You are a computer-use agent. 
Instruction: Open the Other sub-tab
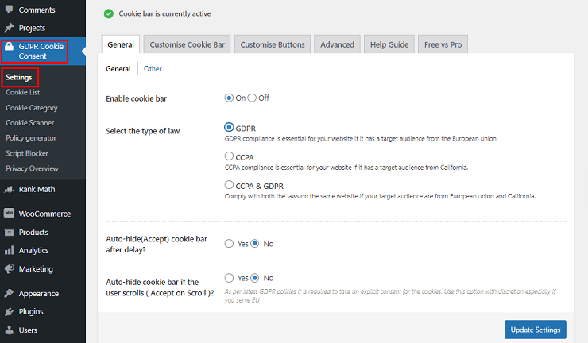pos(153,69)
